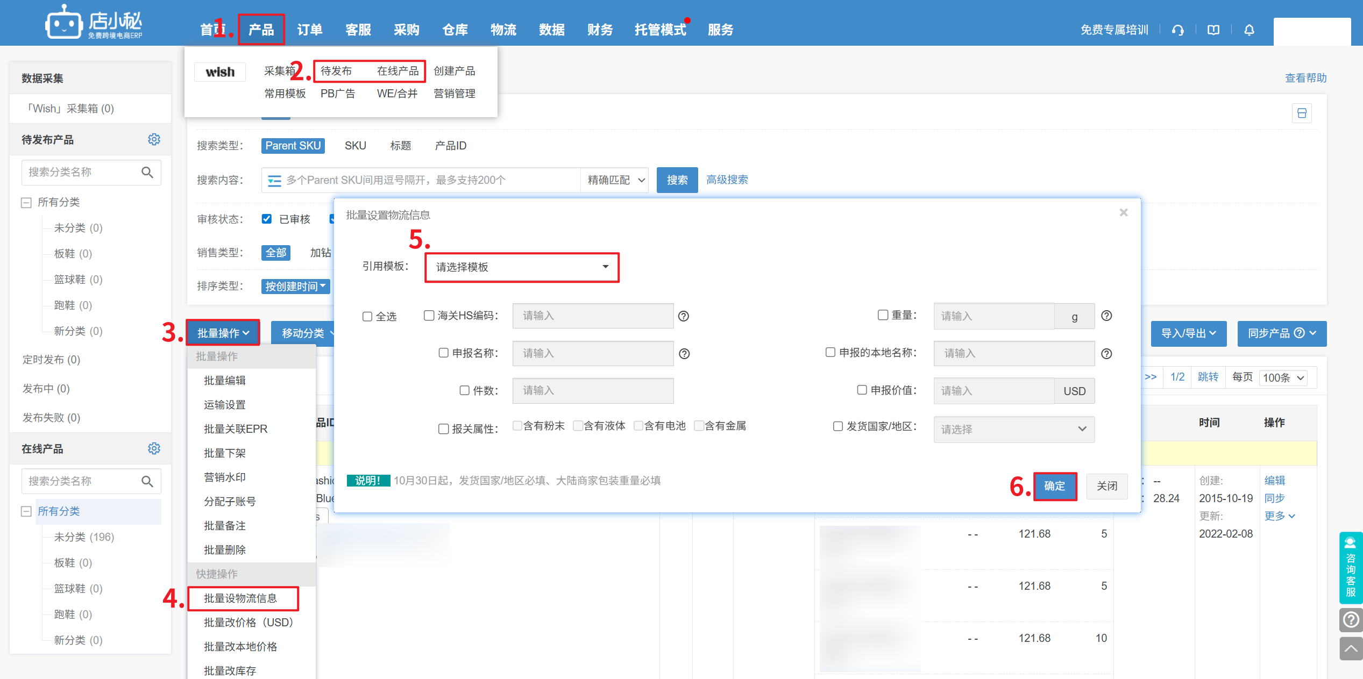The image size is (1363, 679).
Task: Open the 请选择模板 template dropdown
Action: [522, 267]
